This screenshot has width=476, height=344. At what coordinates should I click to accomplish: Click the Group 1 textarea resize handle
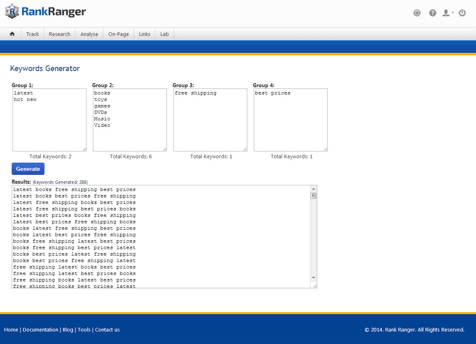coord(84,149)
